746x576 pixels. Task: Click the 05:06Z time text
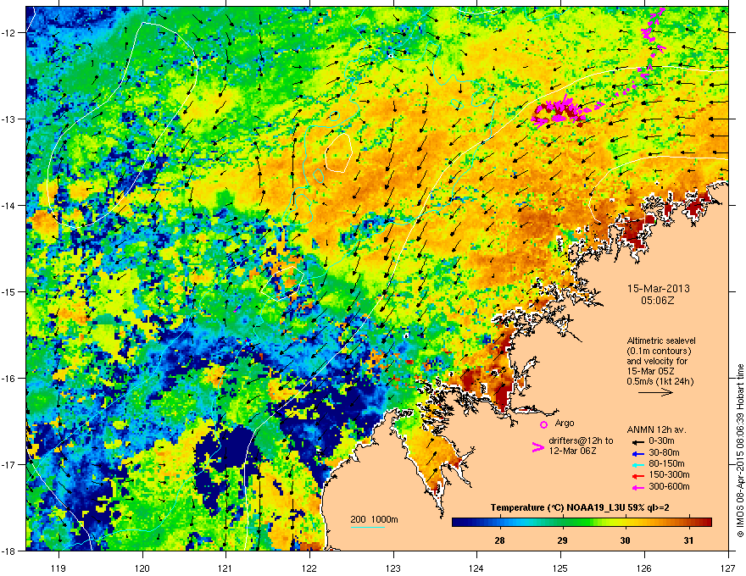click(659, 301)
